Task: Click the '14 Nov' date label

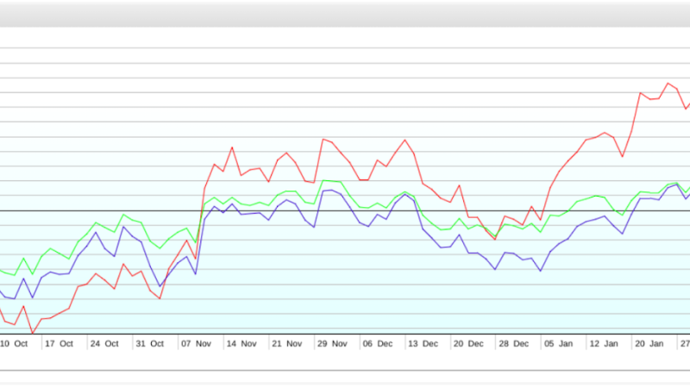Action: (x=241, y=343)
